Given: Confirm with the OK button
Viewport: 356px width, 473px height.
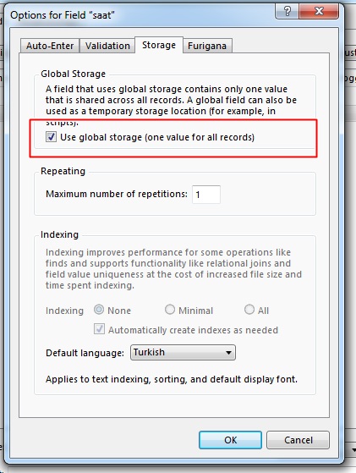Looking at the screenshot, I should 230,440.
